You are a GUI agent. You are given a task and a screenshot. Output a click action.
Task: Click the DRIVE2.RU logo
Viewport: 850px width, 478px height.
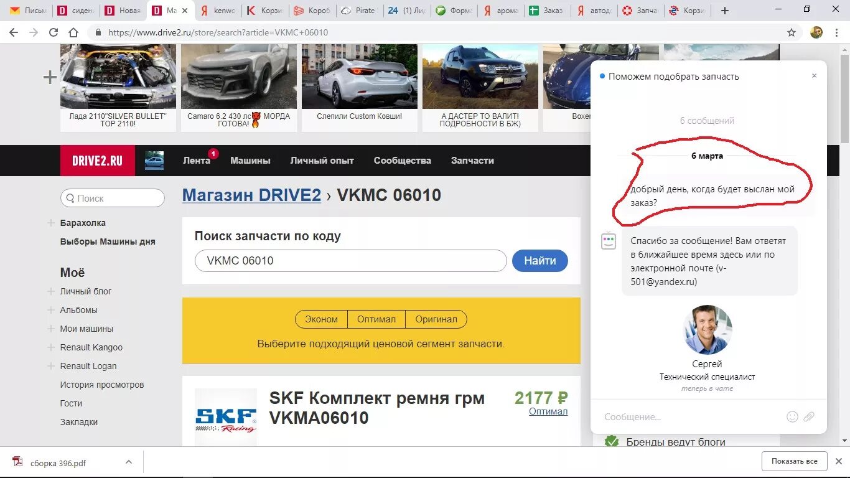(x=97, y=161)
